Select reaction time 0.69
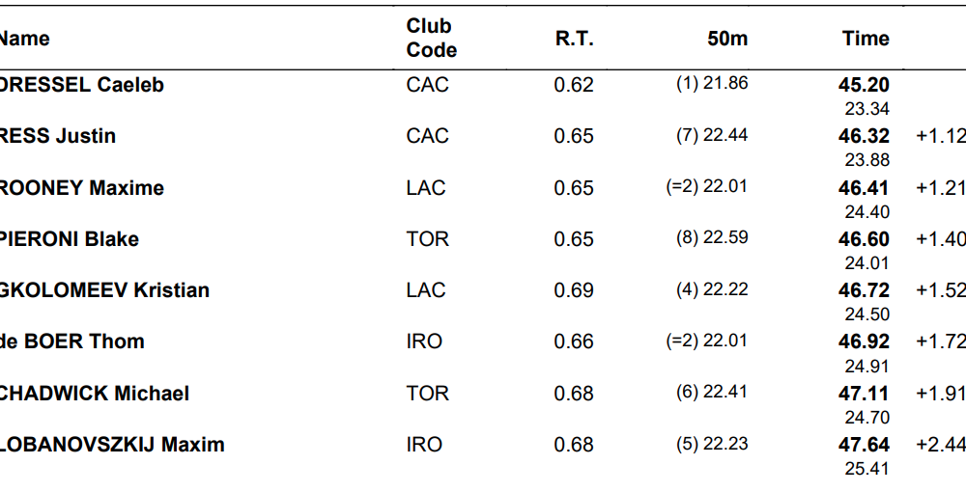 coord(574,290)
